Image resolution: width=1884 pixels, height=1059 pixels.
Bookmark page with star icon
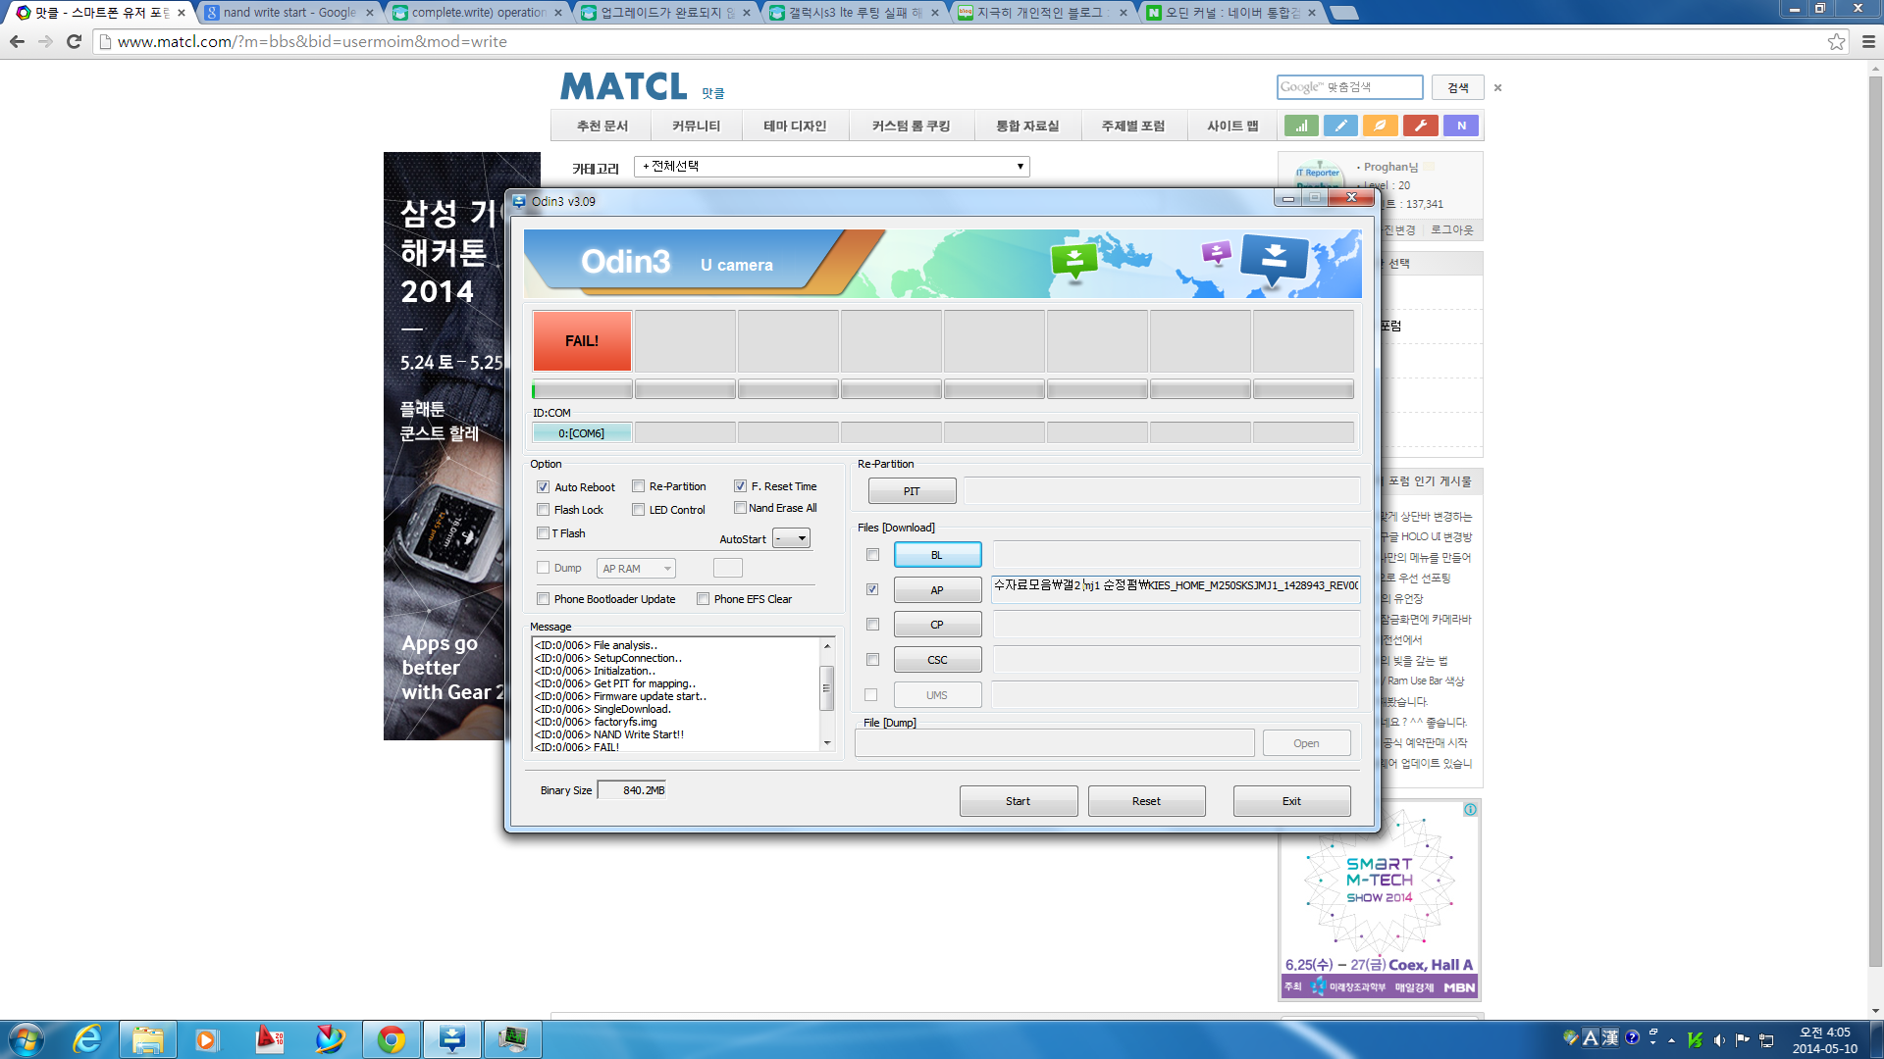[x=1836, y=41]
